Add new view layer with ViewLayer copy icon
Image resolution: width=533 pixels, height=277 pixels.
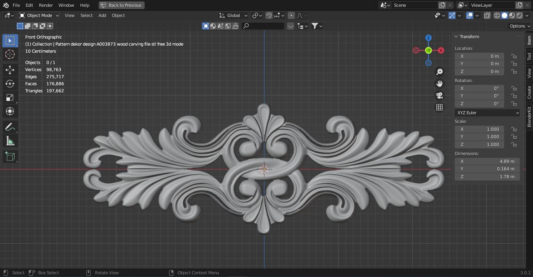pos(519,5)
